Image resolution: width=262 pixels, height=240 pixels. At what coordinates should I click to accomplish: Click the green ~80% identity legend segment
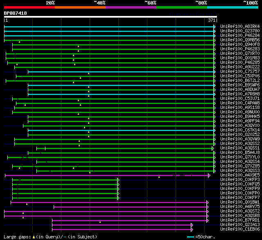(182, 7)
